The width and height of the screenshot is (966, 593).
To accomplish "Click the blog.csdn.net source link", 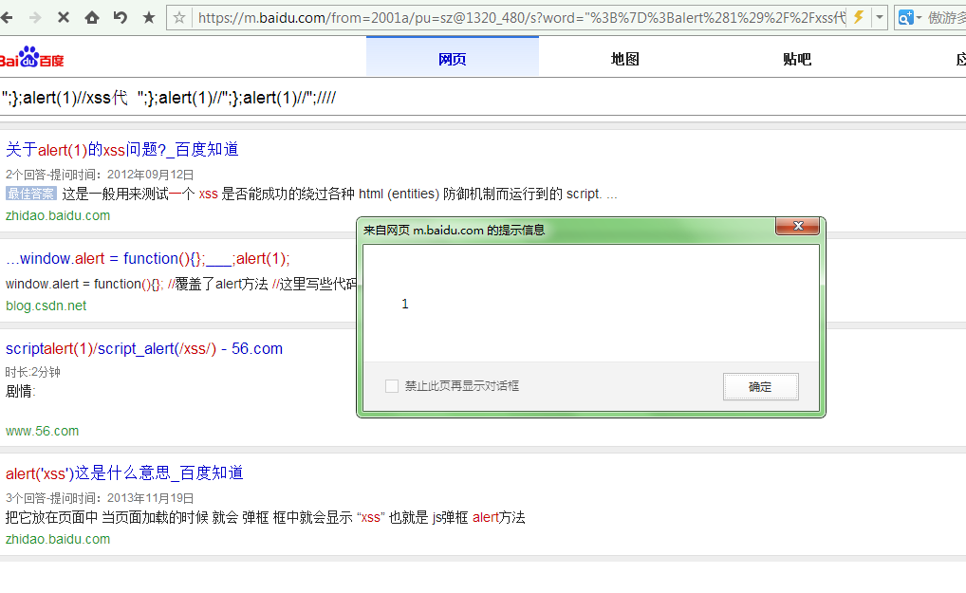I will pyautogui.click(x=46, y=306).
